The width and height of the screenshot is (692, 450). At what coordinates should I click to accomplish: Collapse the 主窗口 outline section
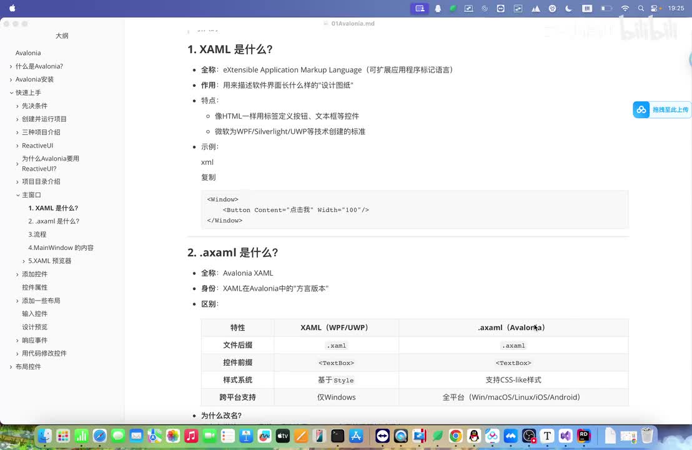(17, 195)
